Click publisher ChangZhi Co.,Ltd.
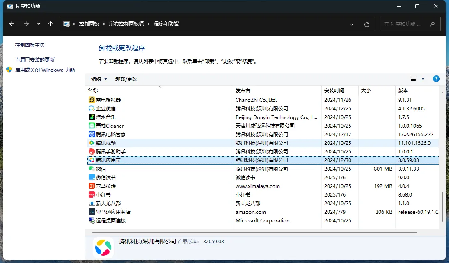 point(256,100)
